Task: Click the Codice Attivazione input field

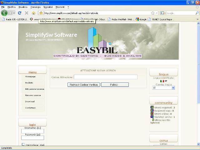Action: click(x=106, y=77)
